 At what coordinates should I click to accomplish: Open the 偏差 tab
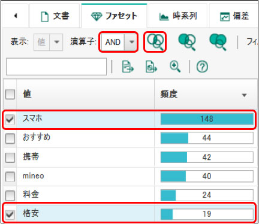(234, 16)
